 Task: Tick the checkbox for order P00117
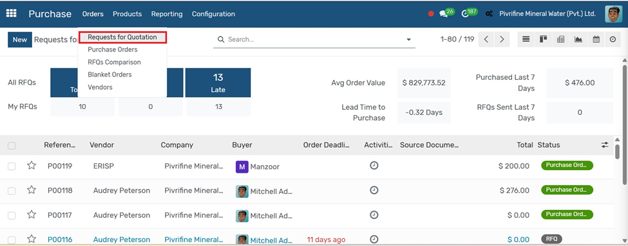(x=12, y=215)
